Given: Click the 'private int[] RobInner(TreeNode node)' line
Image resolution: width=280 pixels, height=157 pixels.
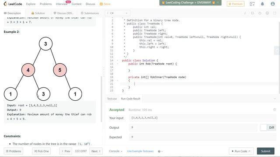Looking at the screenshot, I should point(157,77).
